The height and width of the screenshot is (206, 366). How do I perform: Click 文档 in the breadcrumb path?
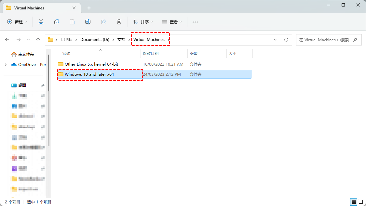click(121, 40)
